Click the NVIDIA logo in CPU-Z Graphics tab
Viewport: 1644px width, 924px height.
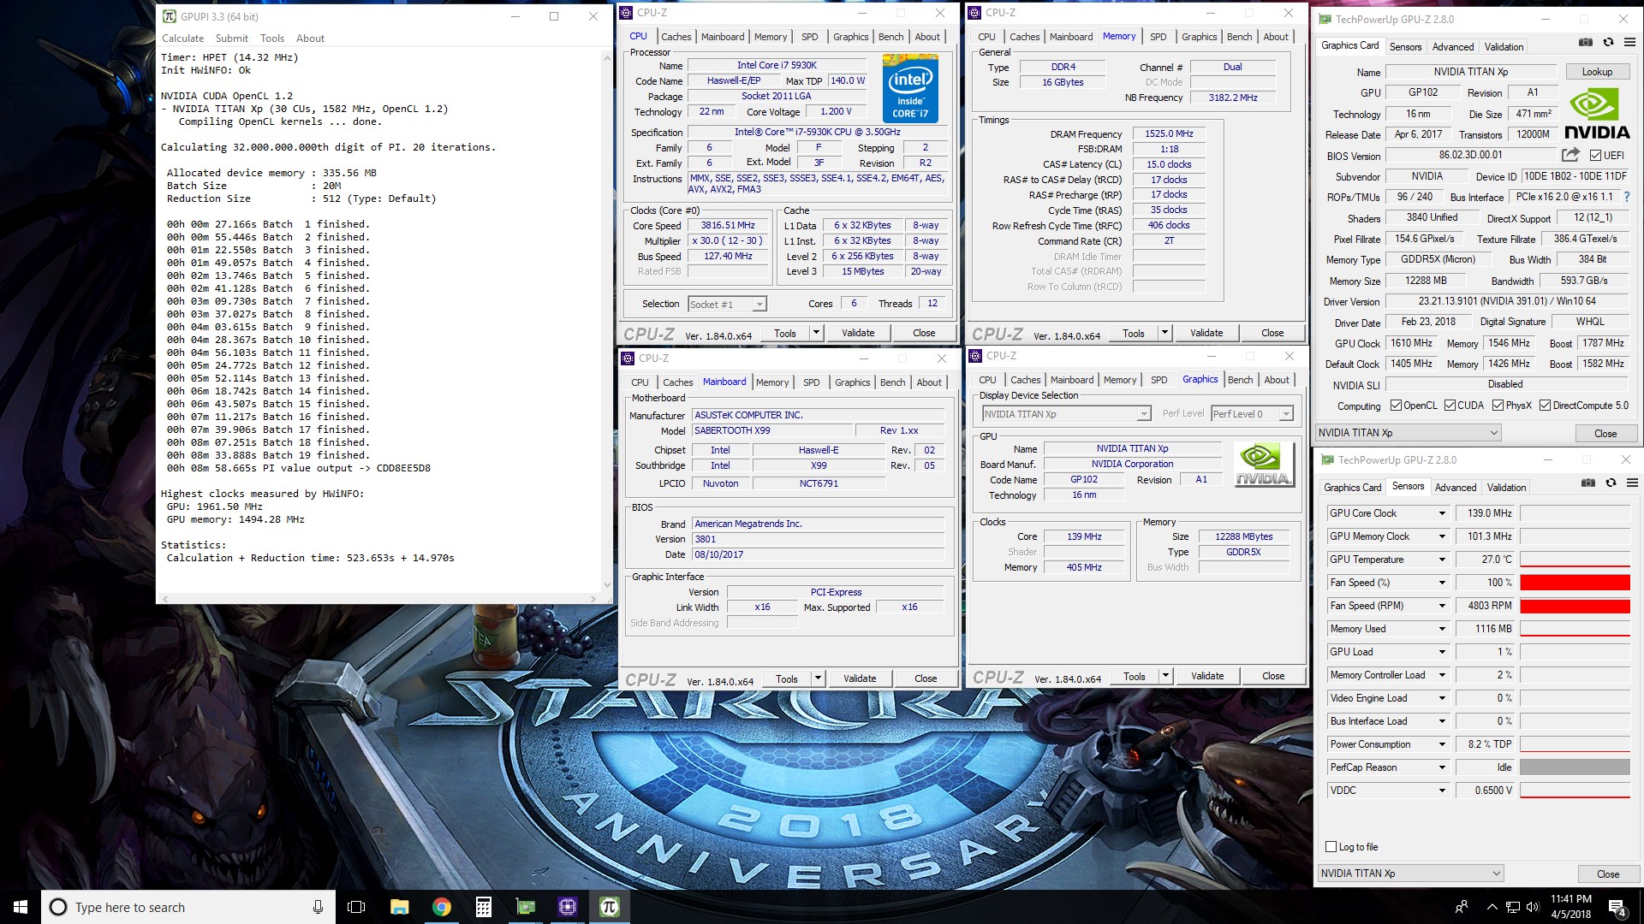click(1263, 465)
